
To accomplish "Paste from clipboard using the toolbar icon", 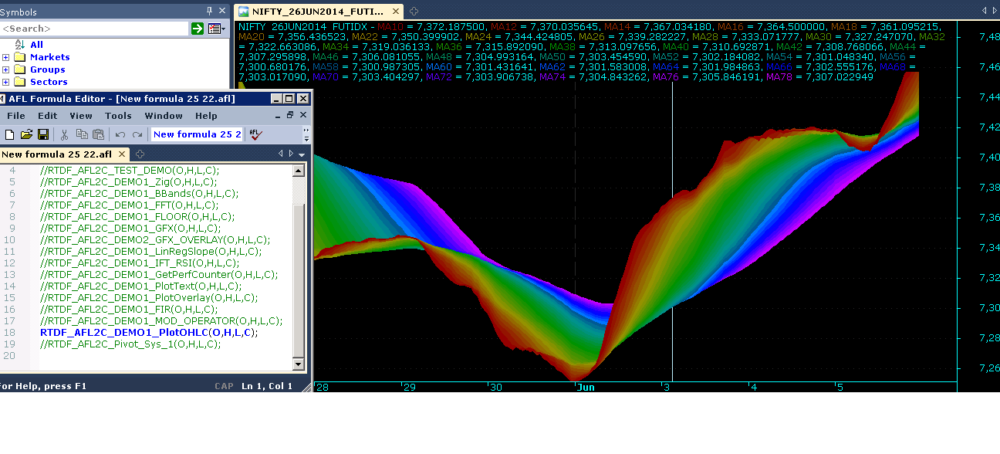I will coord(98,134).
